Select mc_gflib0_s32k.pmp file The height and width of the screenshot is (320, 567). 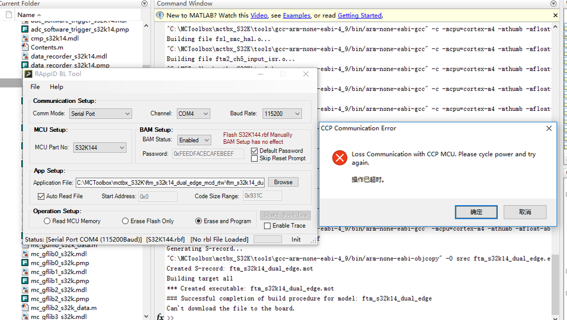[60, 263]
